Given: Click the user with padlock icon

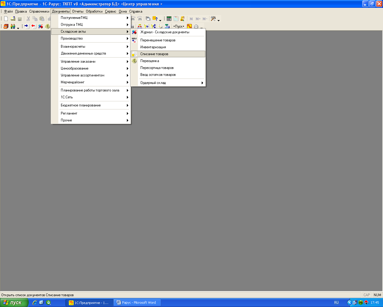Looking at the screenshot, I should point(183,19).
